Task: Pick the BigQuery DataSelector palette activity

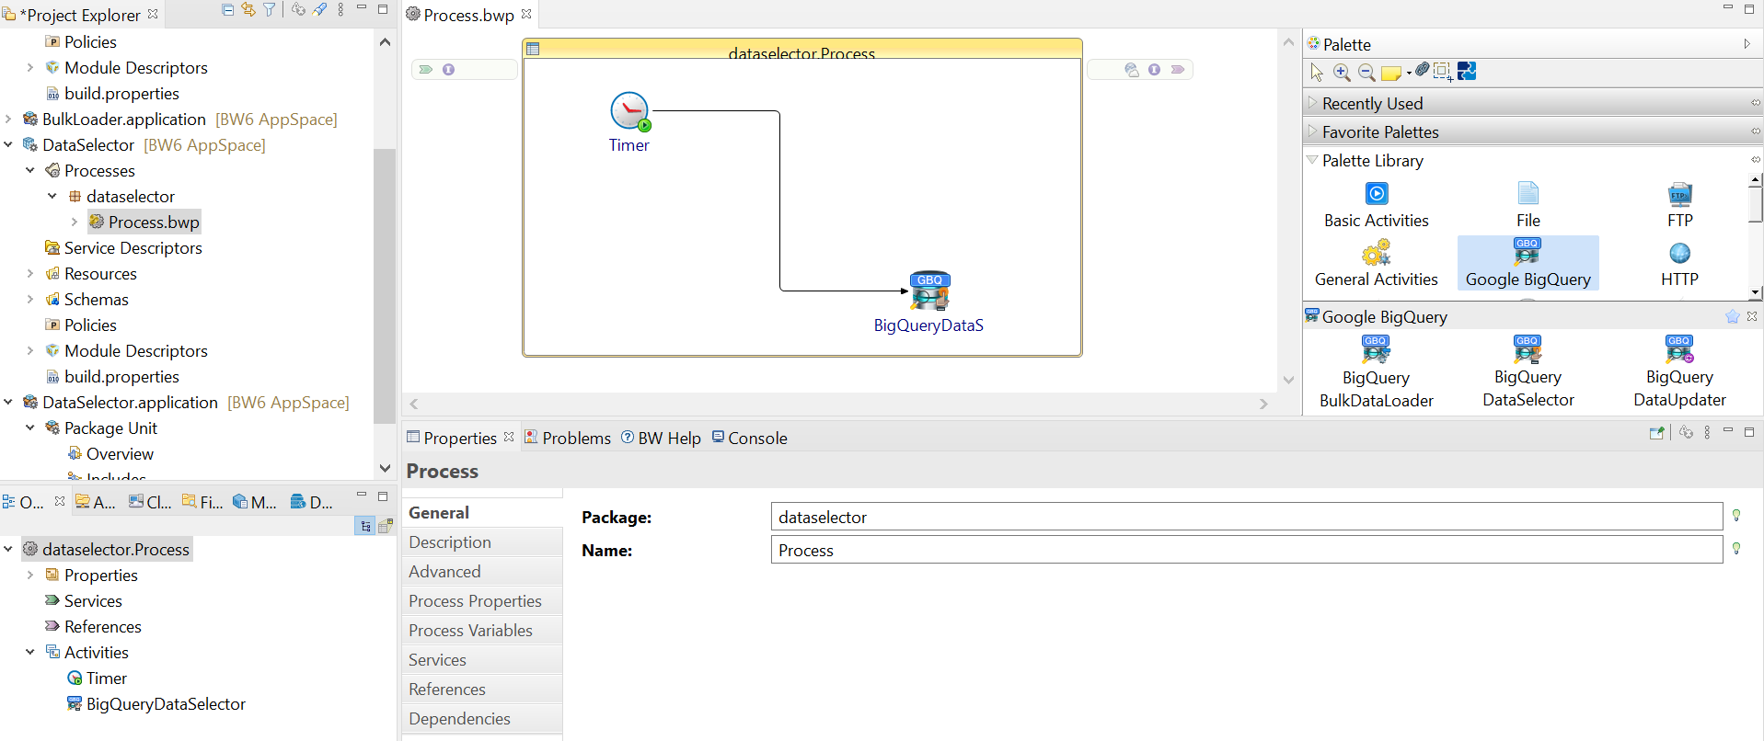Action: click(1528, 373)
